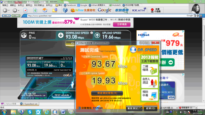Click the VISA credit card ad image
This screenshot has width=205, height=115.
168,90
